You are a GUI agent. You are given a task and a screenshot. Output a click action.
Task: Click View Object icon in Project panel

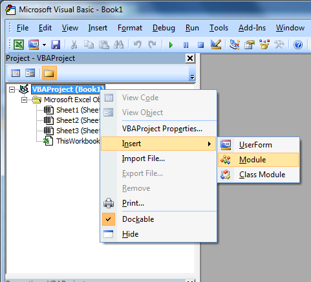coord(30,73)
